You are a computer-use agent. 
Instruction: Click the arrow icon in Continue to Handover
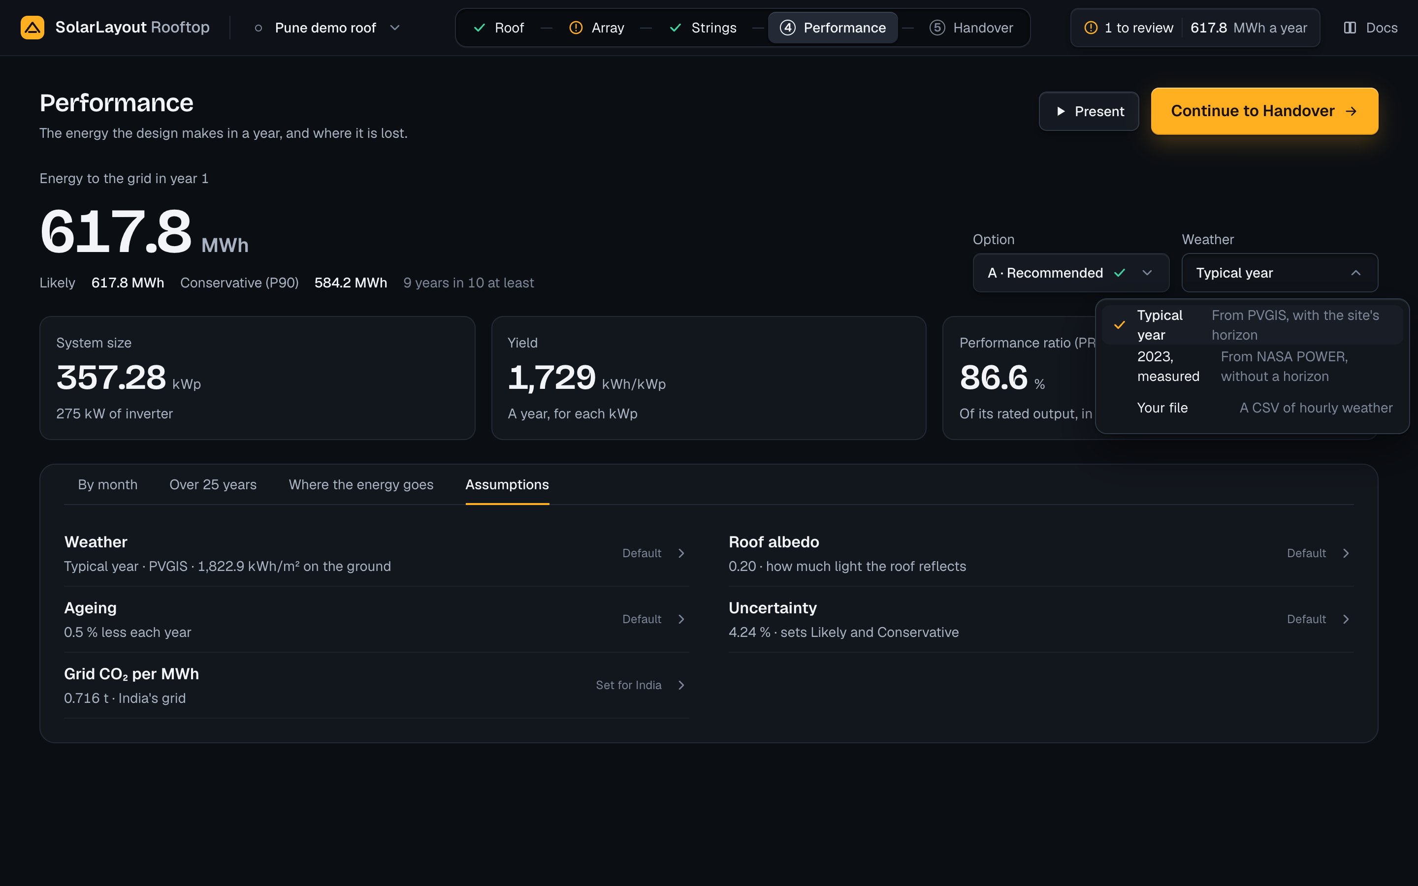click(x=1351, y=111)
